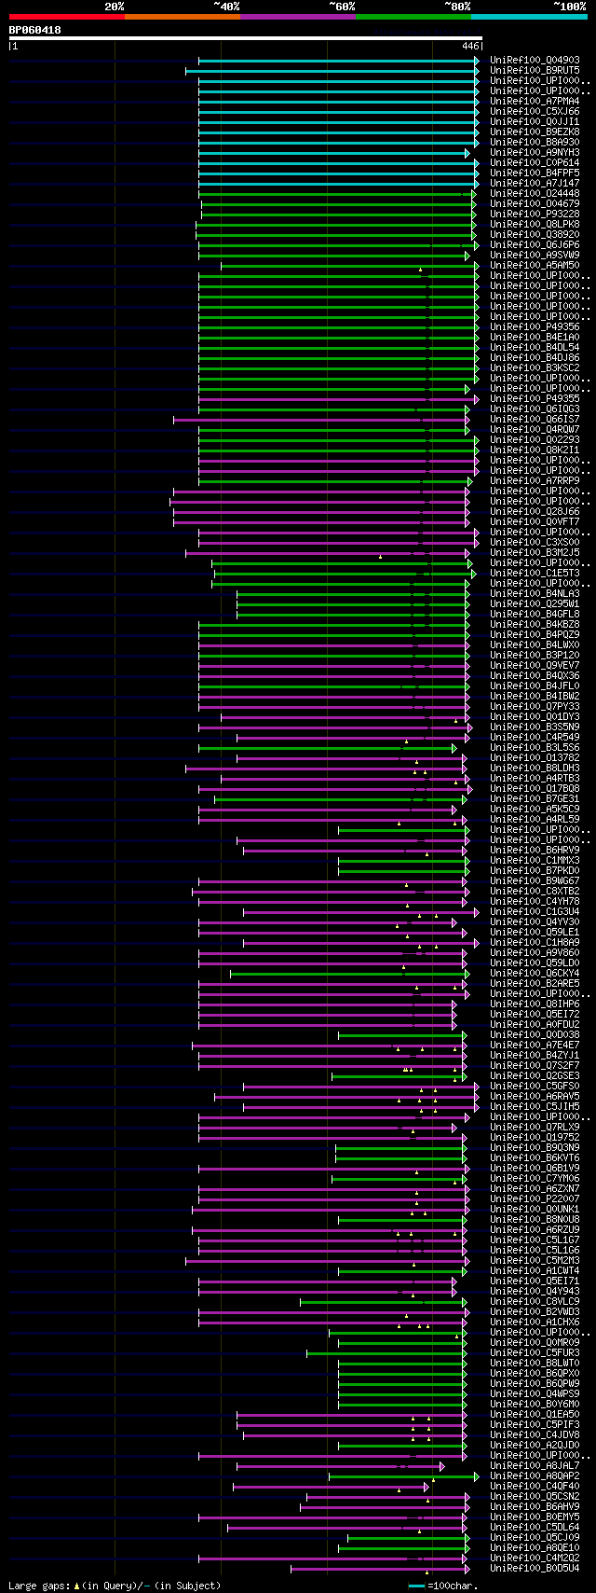
Task: Open hit UniRef100_C1E5T3
Action: [x=535, y=574]
